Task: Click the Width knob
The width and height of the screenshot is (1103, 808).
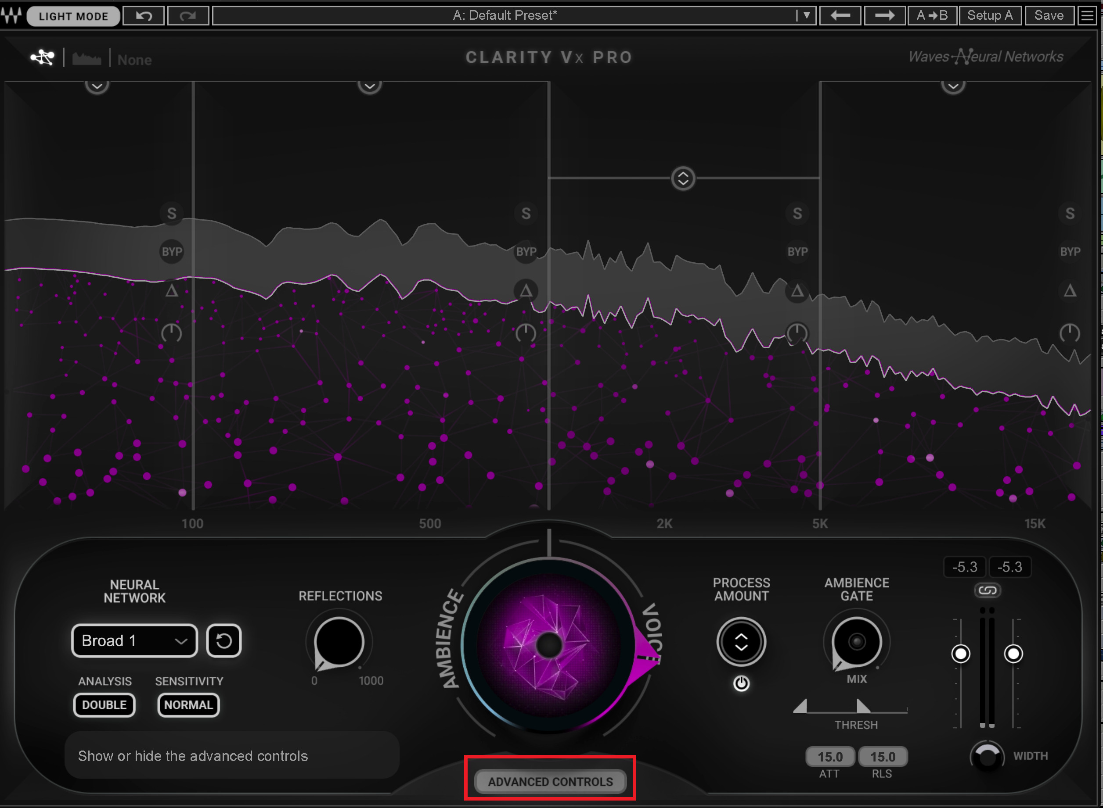Action: (987, 756)
